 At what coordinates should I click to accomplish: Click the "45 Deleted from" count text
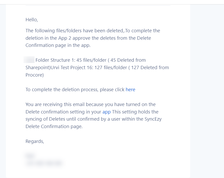point(128,60)
